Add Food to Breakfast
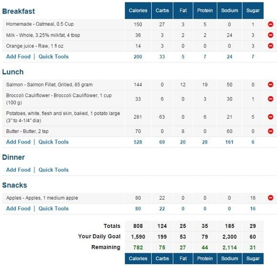 point(18,57)
